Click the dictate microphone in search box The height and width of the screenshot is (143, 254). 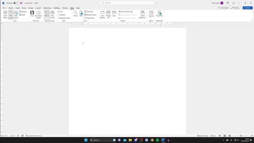(156, 3)
